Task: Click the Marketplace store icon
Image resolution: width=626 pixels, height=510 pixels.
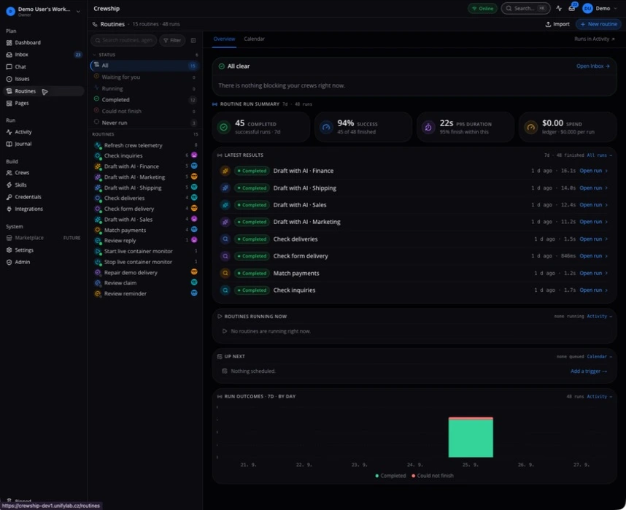Action: pyautogui.click(x=9, y=238)
